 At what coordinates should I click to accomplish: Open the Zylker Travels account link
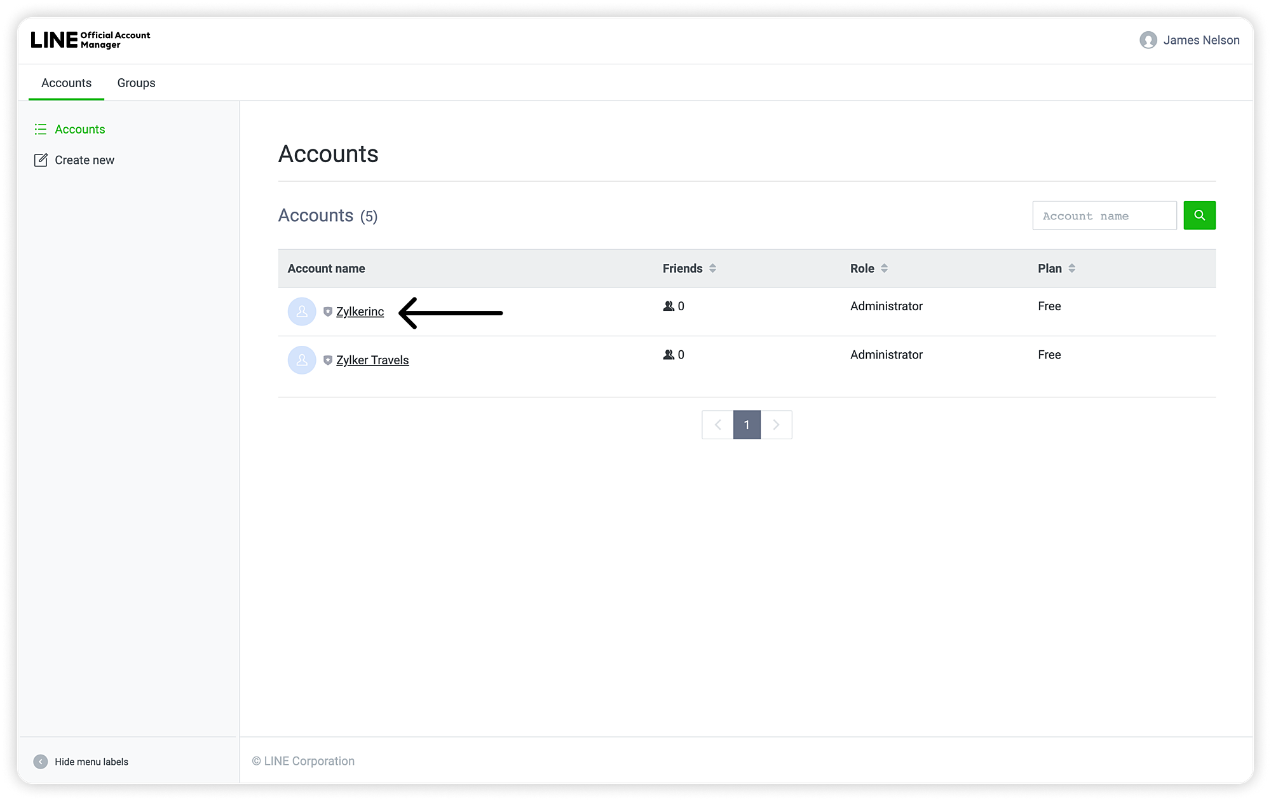372,360
